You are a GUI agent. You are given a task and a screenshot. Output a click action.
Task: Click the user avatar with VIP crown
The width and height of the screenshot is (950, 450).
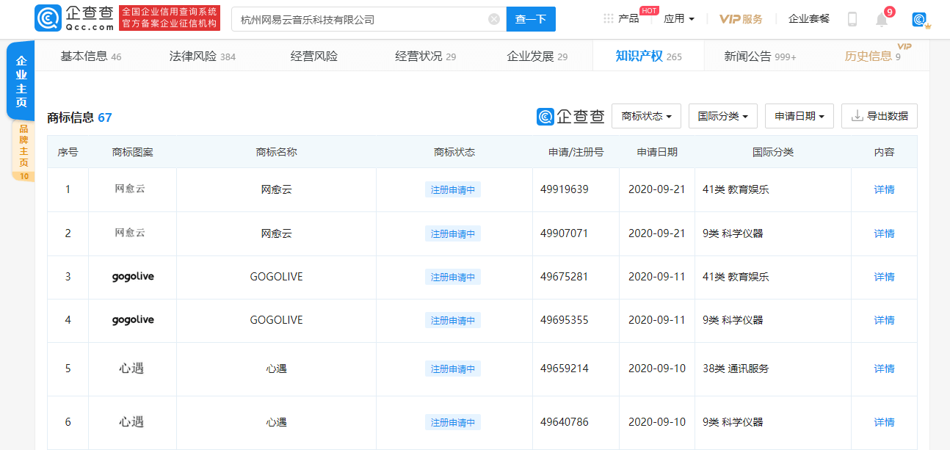pyautogui.click(x=920, y=18)
